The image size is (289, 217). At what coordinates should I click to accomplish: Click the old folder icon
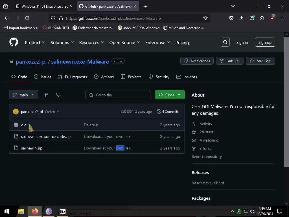[x=16, y=125]
